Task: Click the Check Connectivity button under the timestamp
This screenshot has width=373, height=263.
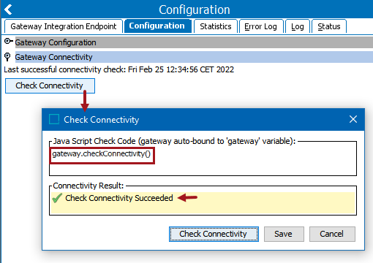Action: pyautogui.click(x=50, y=85)
